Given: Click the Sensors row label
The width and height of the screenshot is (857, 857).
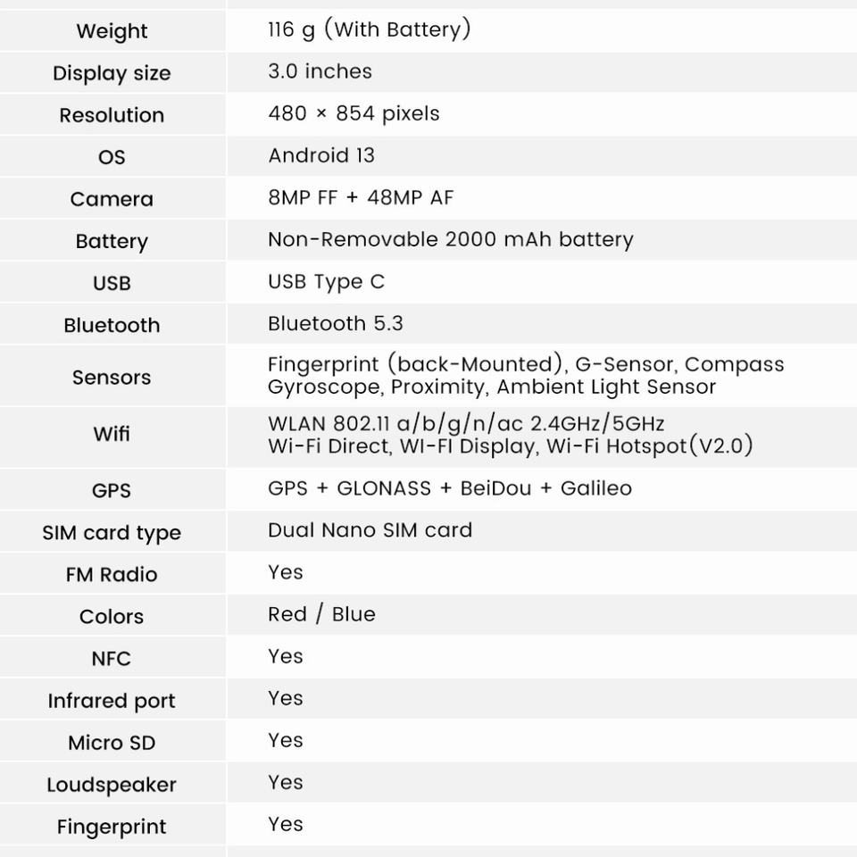Looking at the screenshot, I should tap(112, 378).
